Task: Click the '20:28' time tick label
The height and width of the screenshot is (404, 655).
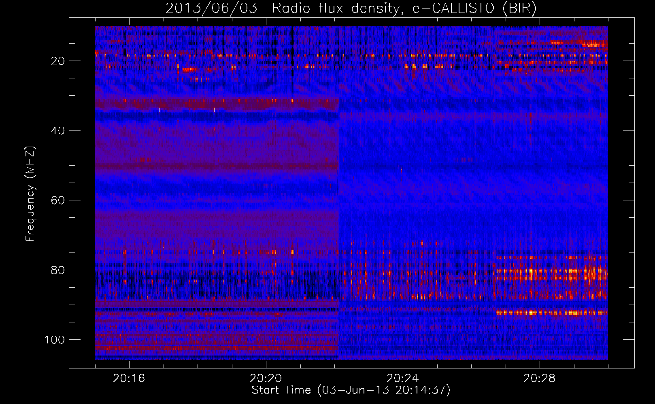Action: click(x=540, y=379)
